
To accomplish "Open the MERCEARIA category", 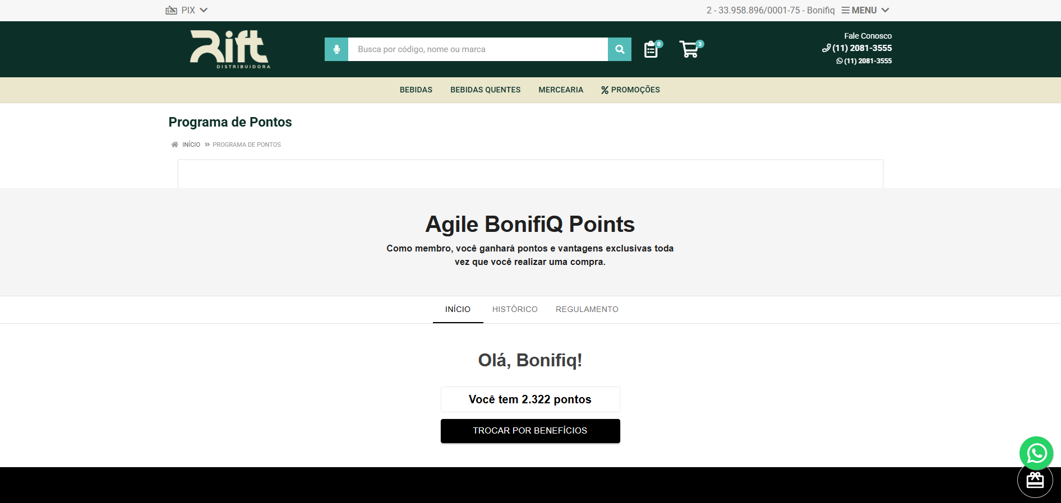I will (x=561, y=90).
